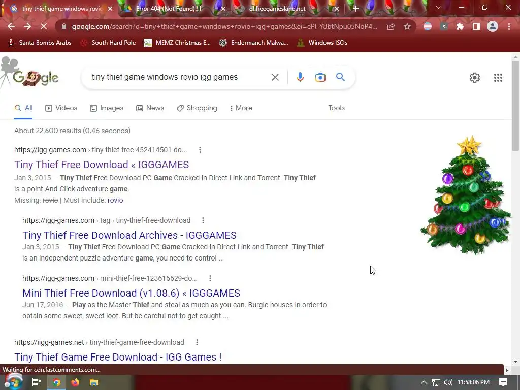Start a voice search with the microphone
Viewport: 520px width, 390px height.
[300, 77]
